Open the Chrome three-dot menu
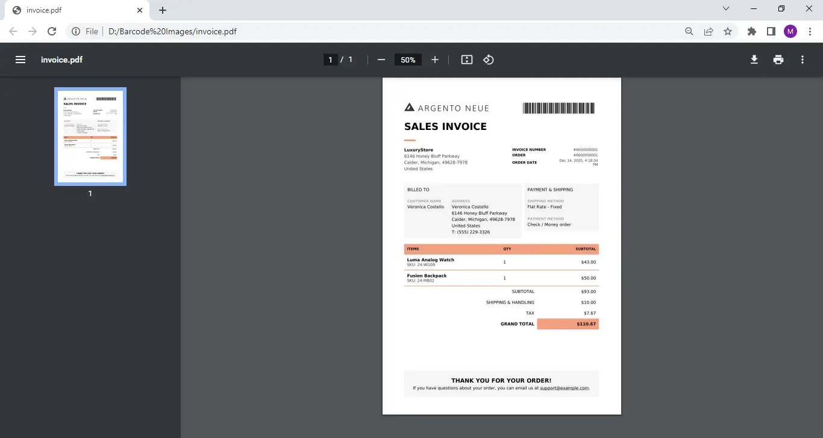This screenshot has width=823, height=438. (x=810, y=31)
